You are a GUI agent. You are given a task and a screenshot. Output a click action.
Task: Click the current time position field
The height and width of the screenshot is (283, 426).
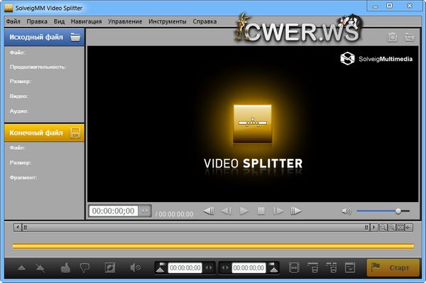click(114, 211)
